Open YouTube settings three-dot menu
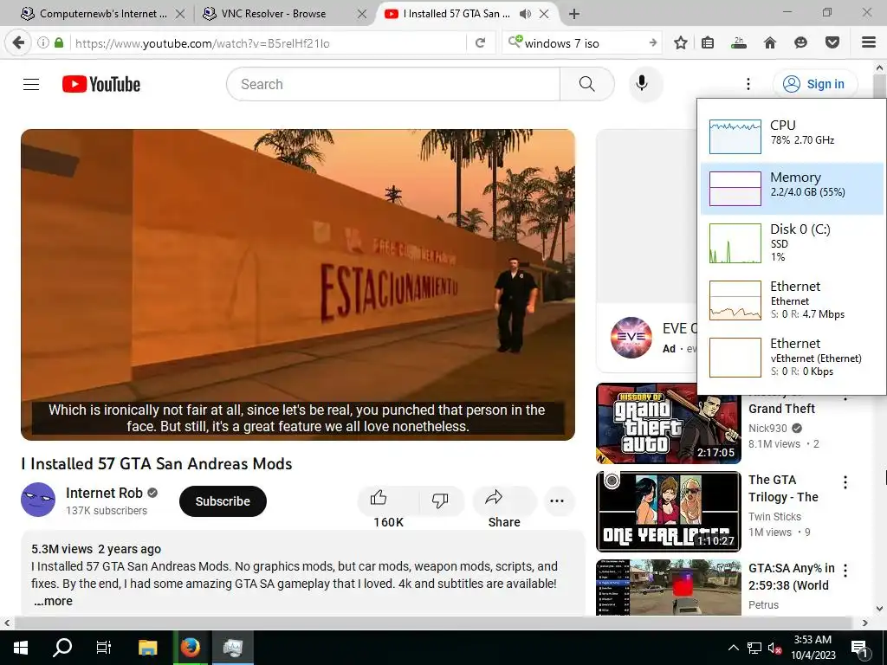The image size is (887, 665). point(748,84)
